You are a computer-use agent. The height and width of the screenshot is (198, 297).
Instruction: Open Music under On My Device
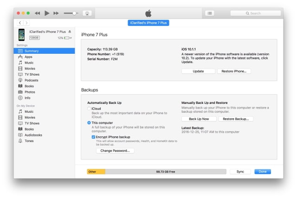point(45,111)
